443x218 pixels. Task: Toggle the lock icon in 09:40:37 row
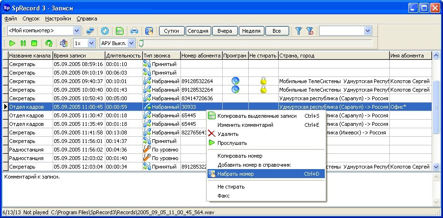click(x=264, y=81)
